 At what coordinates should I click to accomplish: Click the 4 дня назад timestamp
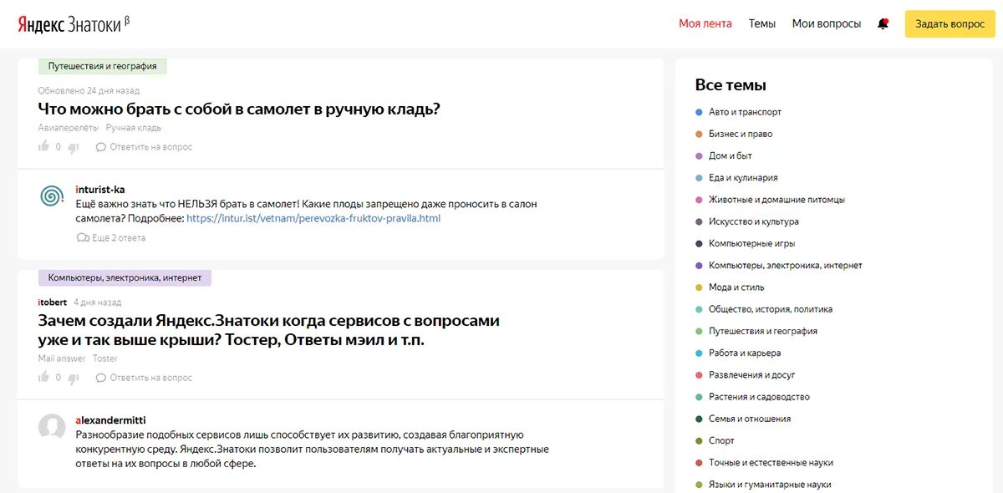[98, 302]
